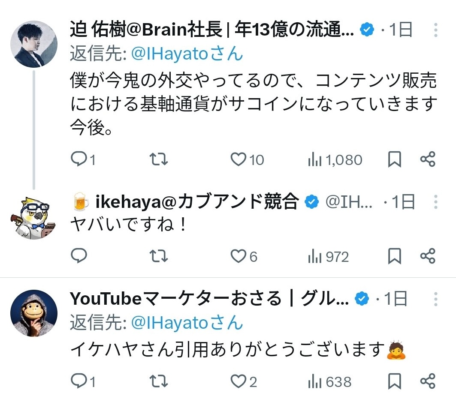This screenshot has width=456, height=399.
Task: Open ikehaya's bird avatar profile
Action: click(33, 217)
